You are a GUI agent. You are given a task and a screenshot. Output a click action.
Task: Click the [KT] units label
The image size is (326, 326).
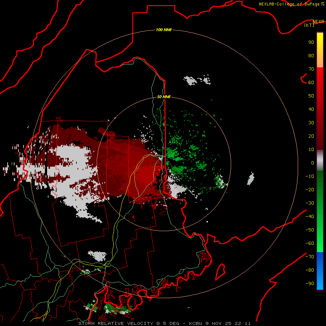(x=309, y=25)
